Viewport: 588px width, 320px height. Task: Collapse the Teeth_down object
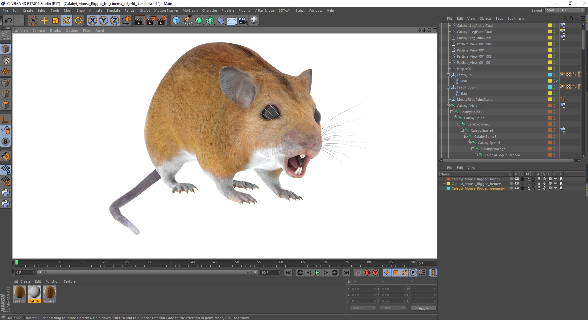449,87
